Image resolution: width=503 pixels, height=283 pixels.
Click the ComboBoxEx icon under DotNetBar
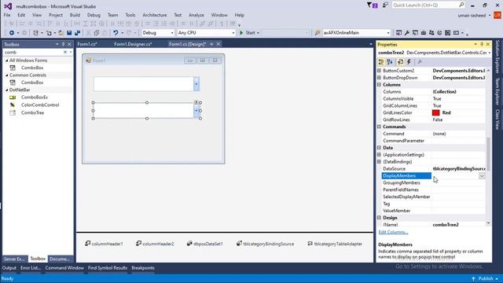pos(13,97)
